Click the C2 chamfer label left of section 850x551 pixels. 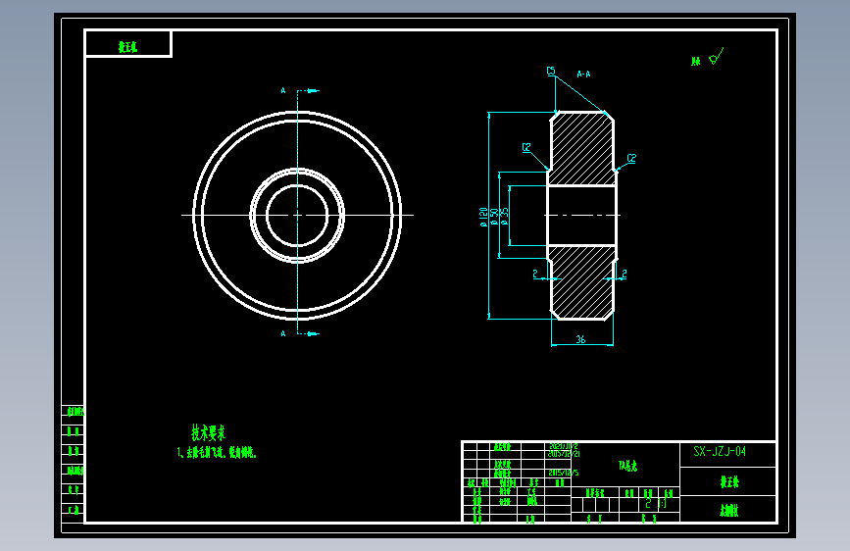[526, 147]
